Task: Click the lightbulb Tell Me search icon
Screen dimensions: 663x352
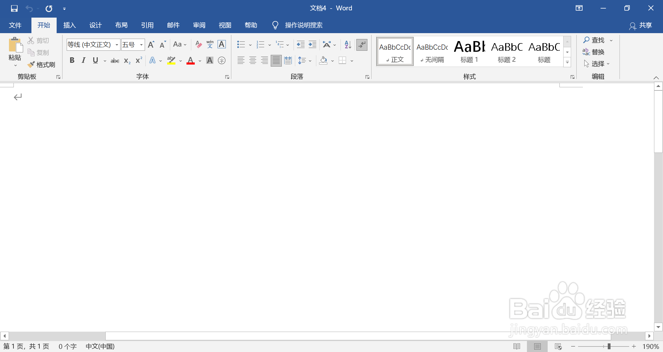Action: click(275, 25)
